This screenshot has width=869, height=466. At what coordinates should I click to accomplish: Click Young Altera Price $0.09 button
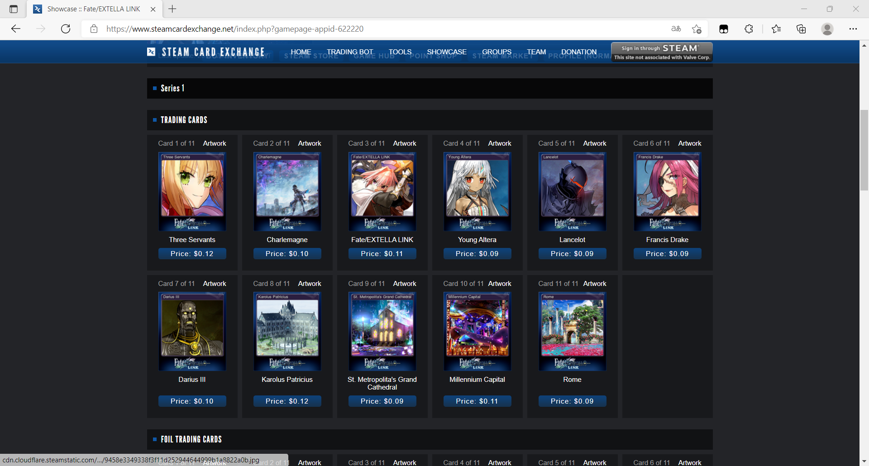point(477,254)
